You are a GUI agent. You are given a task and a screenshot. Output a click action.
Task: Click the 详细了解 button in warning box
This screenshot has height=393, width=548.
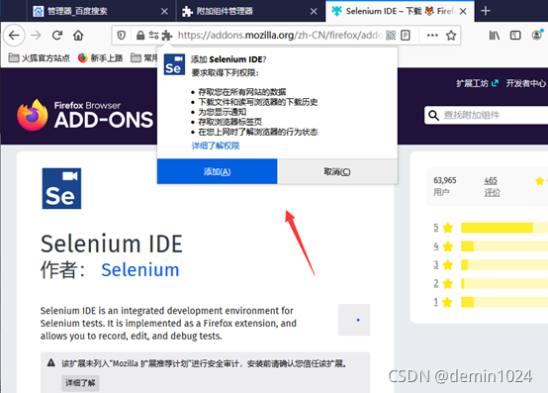[80, 383]
